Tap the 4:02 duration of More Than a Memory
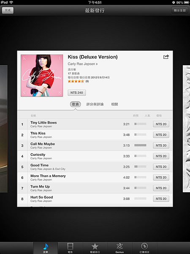This screenshot has width=190, height=254. tap(126, 177)
